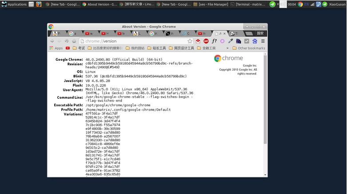Screen dimensions: 347x194
Task: Open the Chrome hamburger menu
Action: tap(263, 41)
